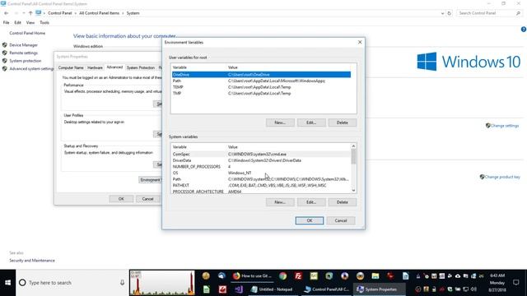Select the NUMBER_OF_PROCESSORS system variable
The image size is (527, 296).
[261, 167]
